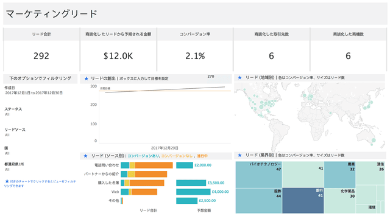Open the 国 country filter dropdown

coord(7,153)
